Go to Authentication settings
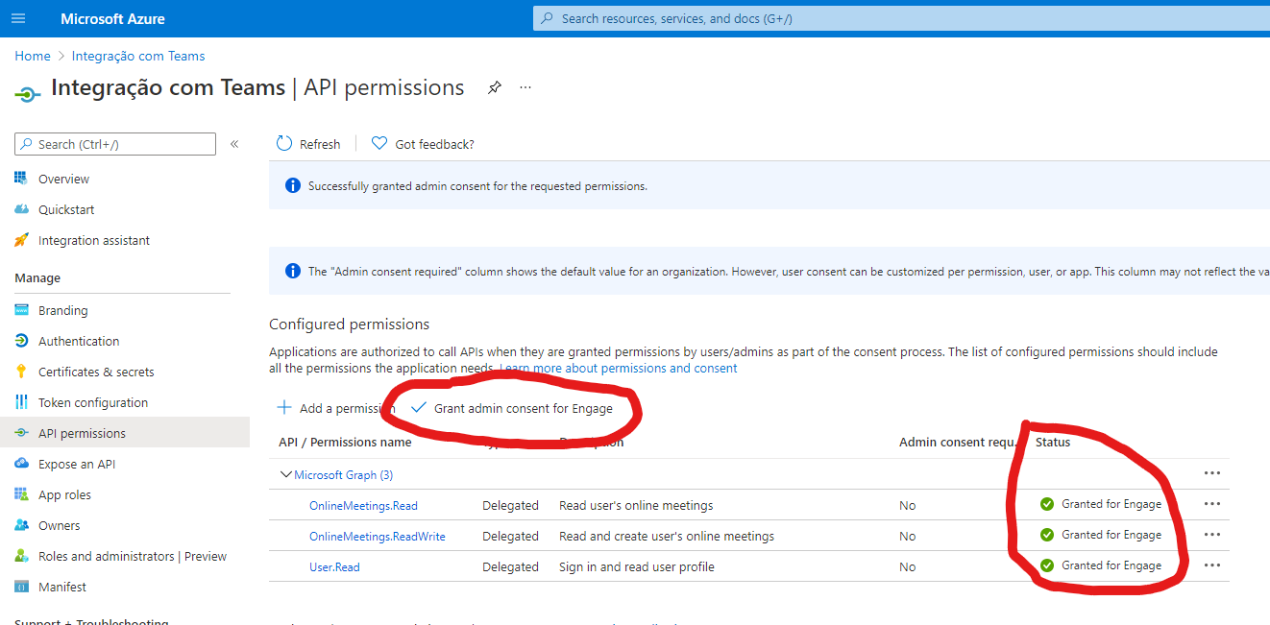The width and height of the screenshot is (1270, 625). [79, 341]
